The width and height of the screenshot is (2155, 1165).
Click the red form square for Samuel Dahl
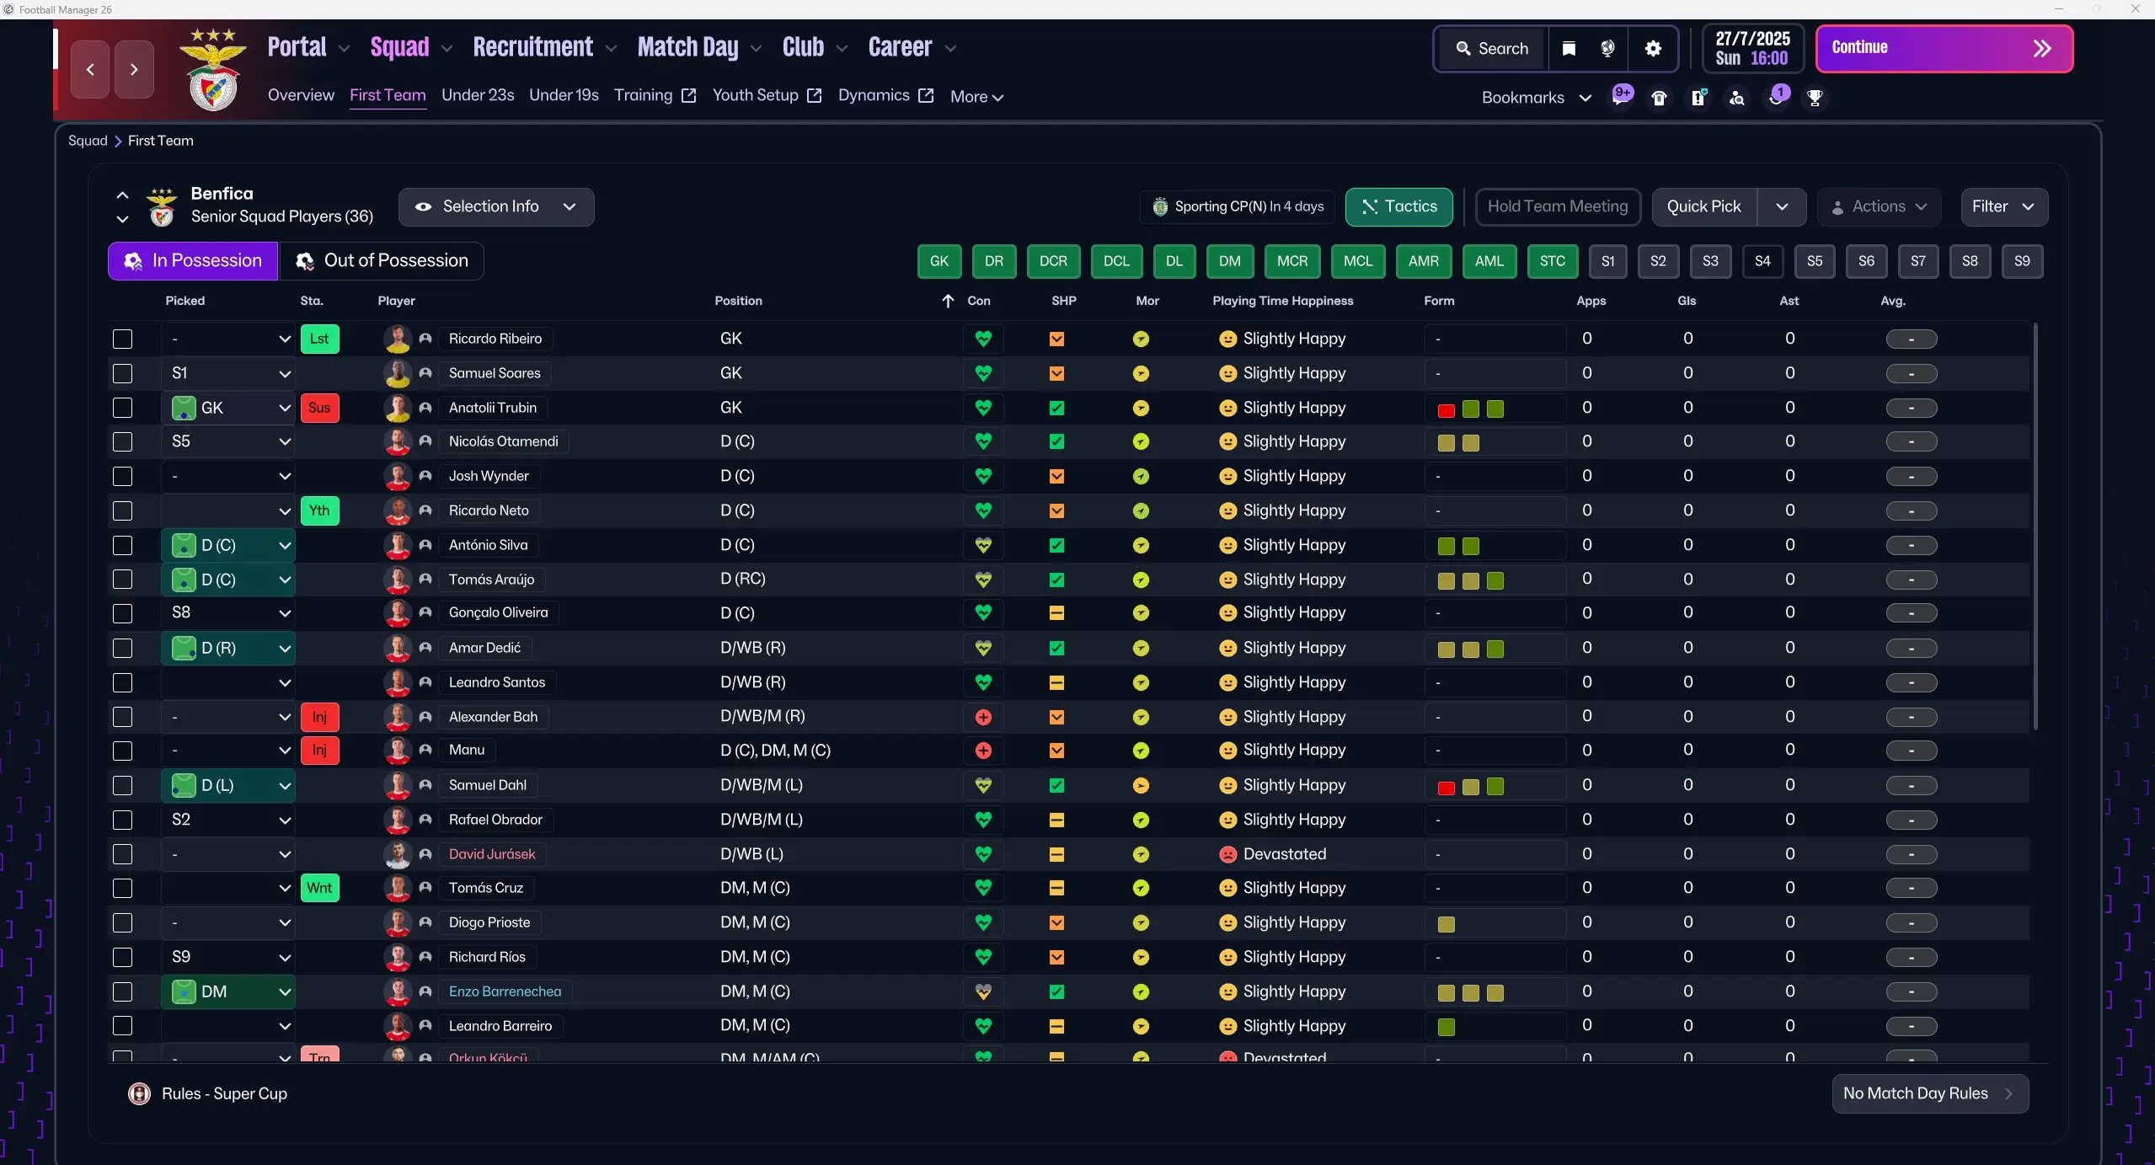pos(1446,788)
